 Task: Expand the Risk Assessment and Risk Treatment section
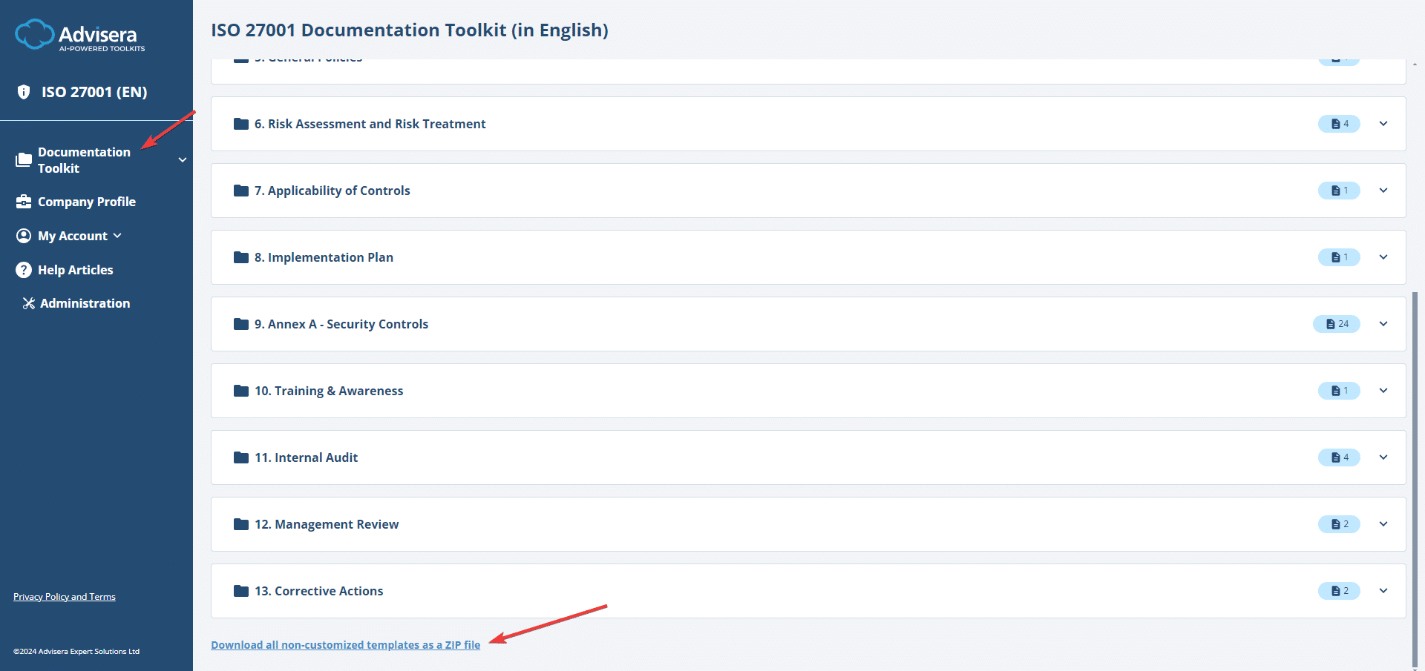pos(1383,124)
